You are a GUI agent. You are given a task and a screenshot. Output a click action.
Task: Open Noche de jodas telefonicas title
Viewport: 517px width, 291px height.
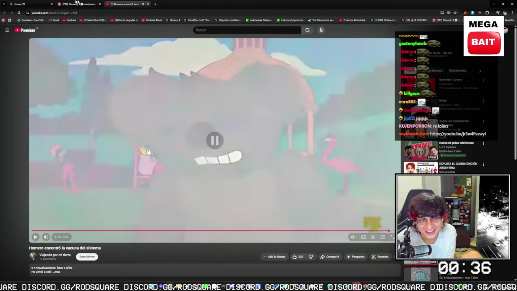(456, 143)
